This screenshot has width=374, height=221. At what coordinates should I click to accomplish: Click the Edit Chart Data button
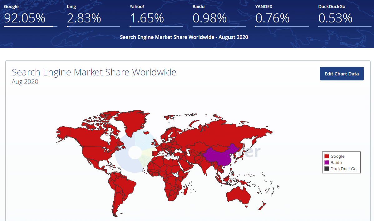342,74
